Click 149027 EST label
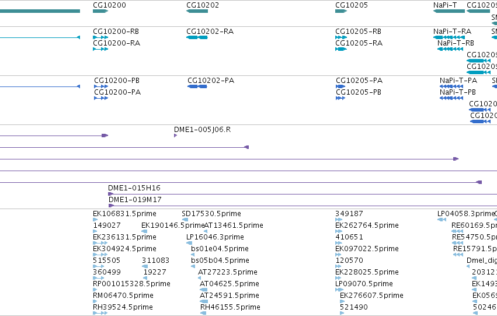The image size is (497, 316). tap(107, 225)
